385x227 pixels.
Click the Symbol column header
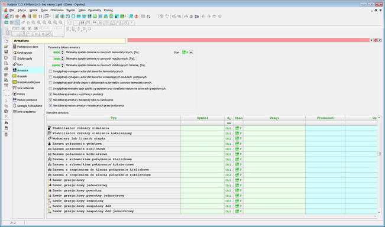(x=203, y=118)
